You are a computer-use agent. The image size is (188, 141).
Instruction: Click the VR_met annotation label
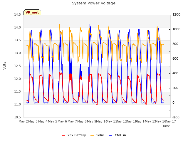pyautogui.click(x=32, y=12)
